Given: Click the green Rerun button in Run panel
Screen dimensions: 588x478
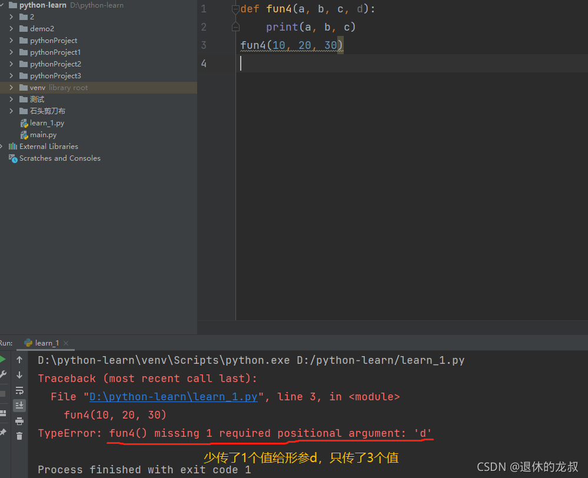Looking at the screenshot, I should (x=2, y=360).
